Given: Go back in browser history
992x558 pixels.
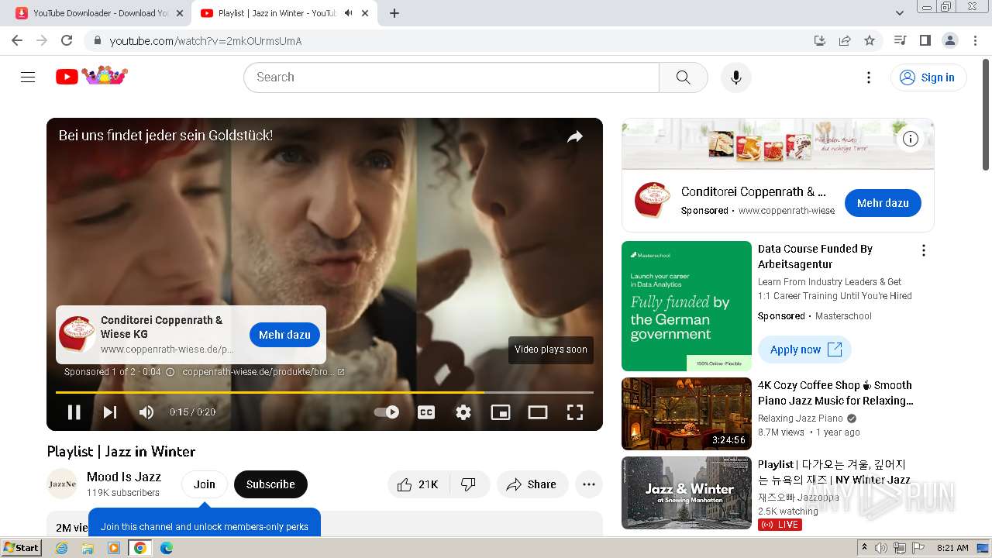Looking at the screenshot, I should pyautogui.click(x=17, y=40).
